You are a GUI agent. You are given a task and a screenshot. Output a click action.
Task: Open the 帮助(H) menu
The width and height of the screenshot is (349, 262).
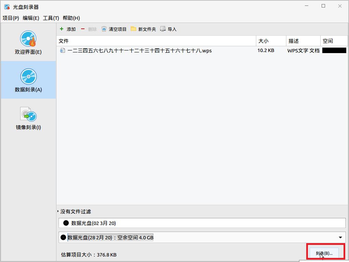(71, 18)
